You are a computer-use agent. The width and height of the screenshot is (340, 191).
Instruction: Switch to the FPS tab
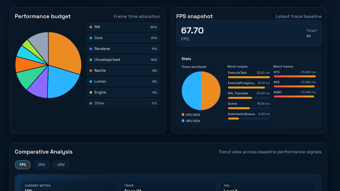[23, 165]
